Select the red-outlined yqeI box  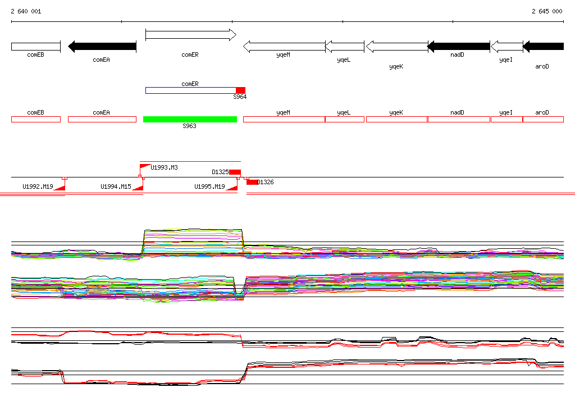(x=507, y=119)
